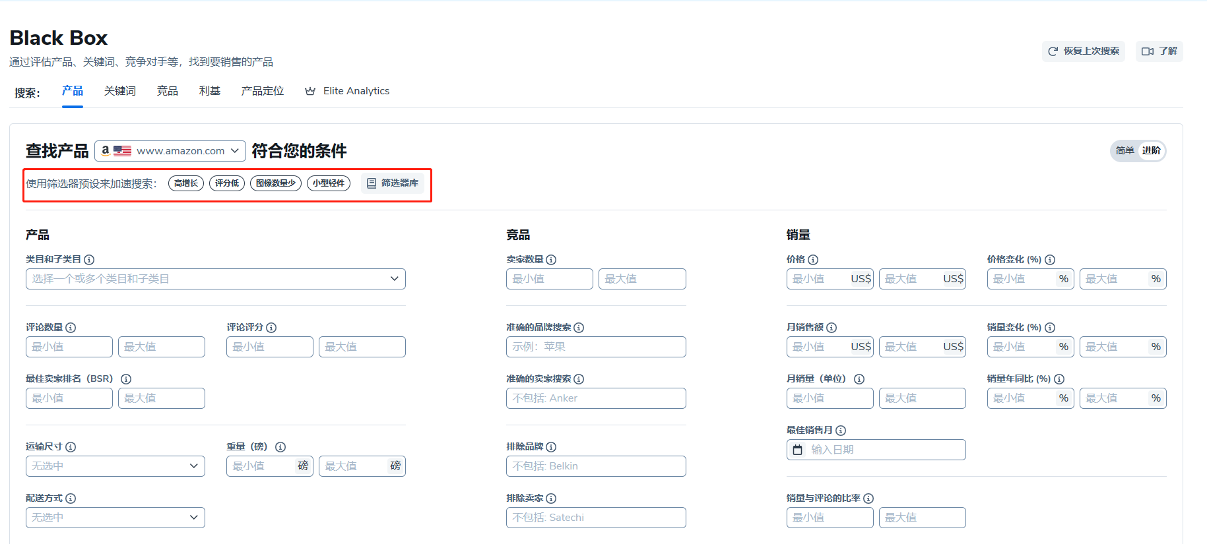Expand the 类目和子类目 category selector
This screenshot has height=544, width=1207.
point(216,279)
